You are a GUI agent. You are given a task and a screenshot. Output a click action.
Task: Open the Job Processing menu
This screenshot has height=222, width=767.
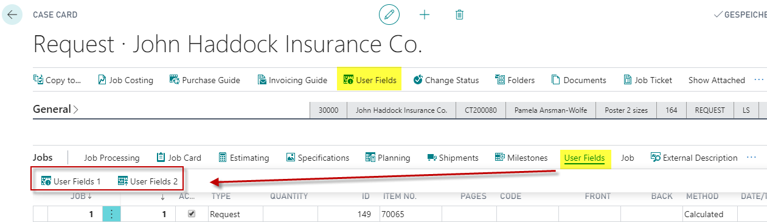[111, 158]
